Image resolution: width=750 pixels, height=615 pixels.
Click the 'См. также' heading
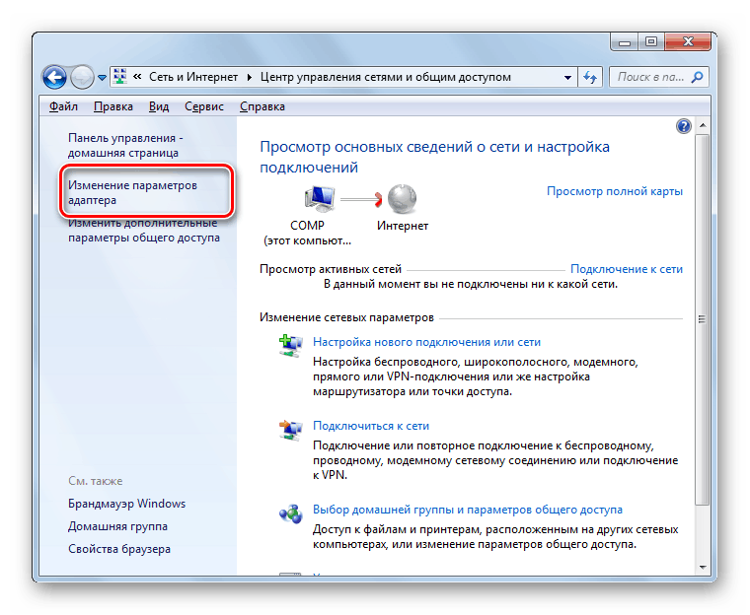[x=95, y=481]
